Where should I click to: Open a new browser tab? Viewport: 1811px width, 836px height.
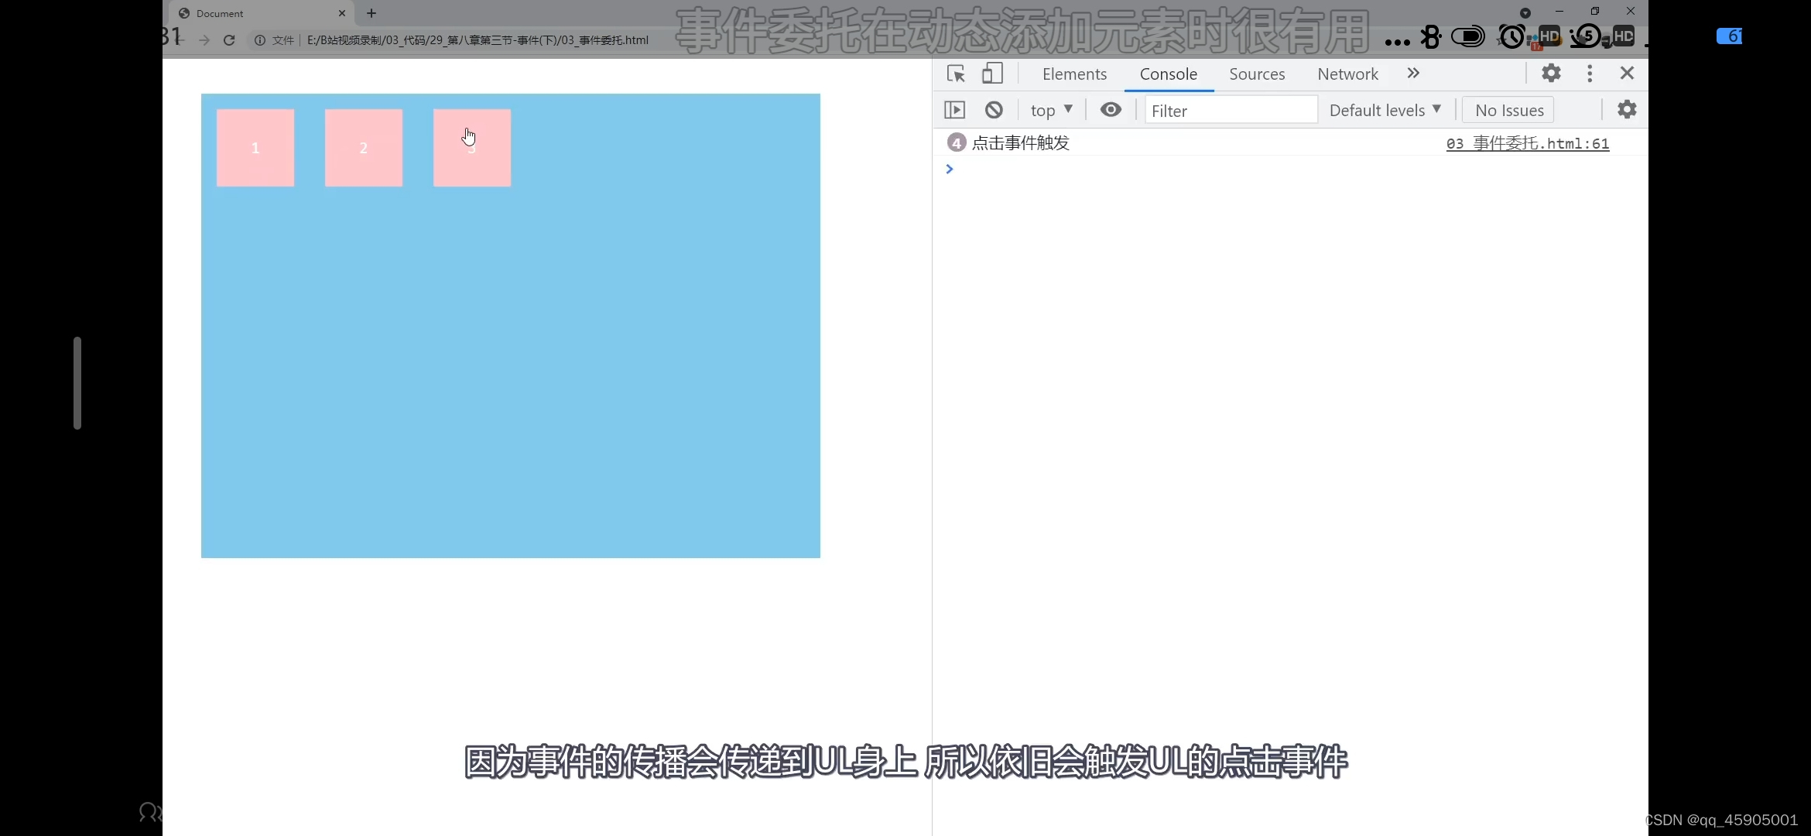pyautogui.click(x=371, y=13)
